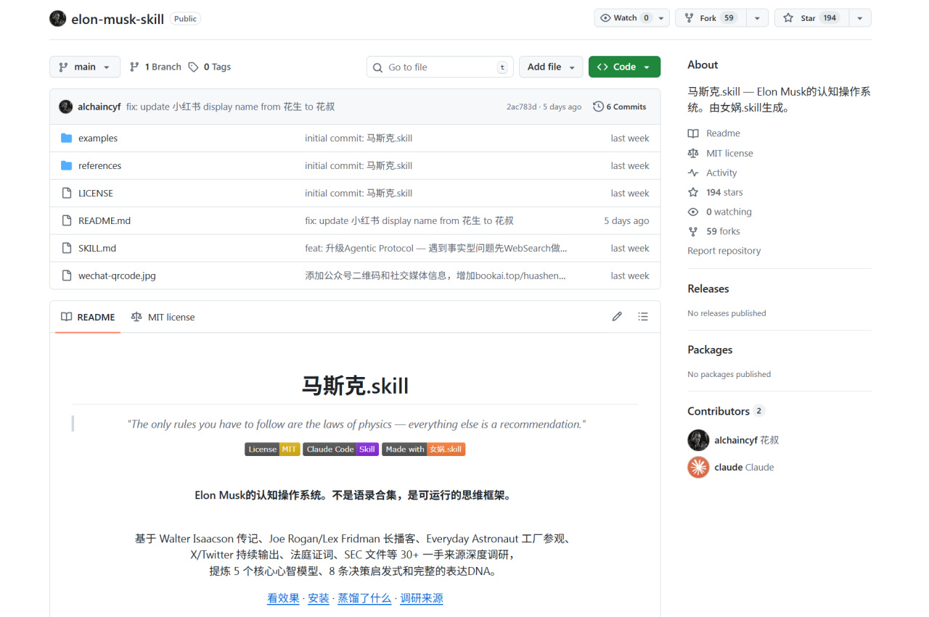This screenshot has height=617, width=929.
Task: Open the wechat-qrcode.jpg commit message
Action: tap(435, 276)
